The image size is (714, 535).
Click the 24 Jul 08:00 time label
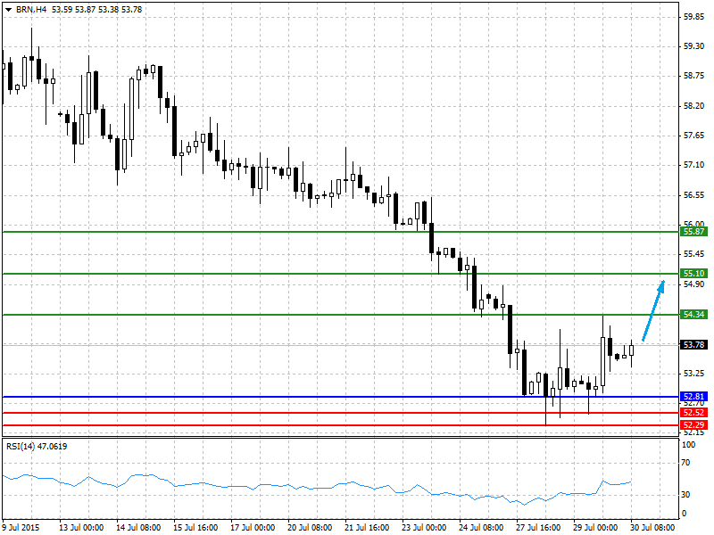click(x=481, y=527)
